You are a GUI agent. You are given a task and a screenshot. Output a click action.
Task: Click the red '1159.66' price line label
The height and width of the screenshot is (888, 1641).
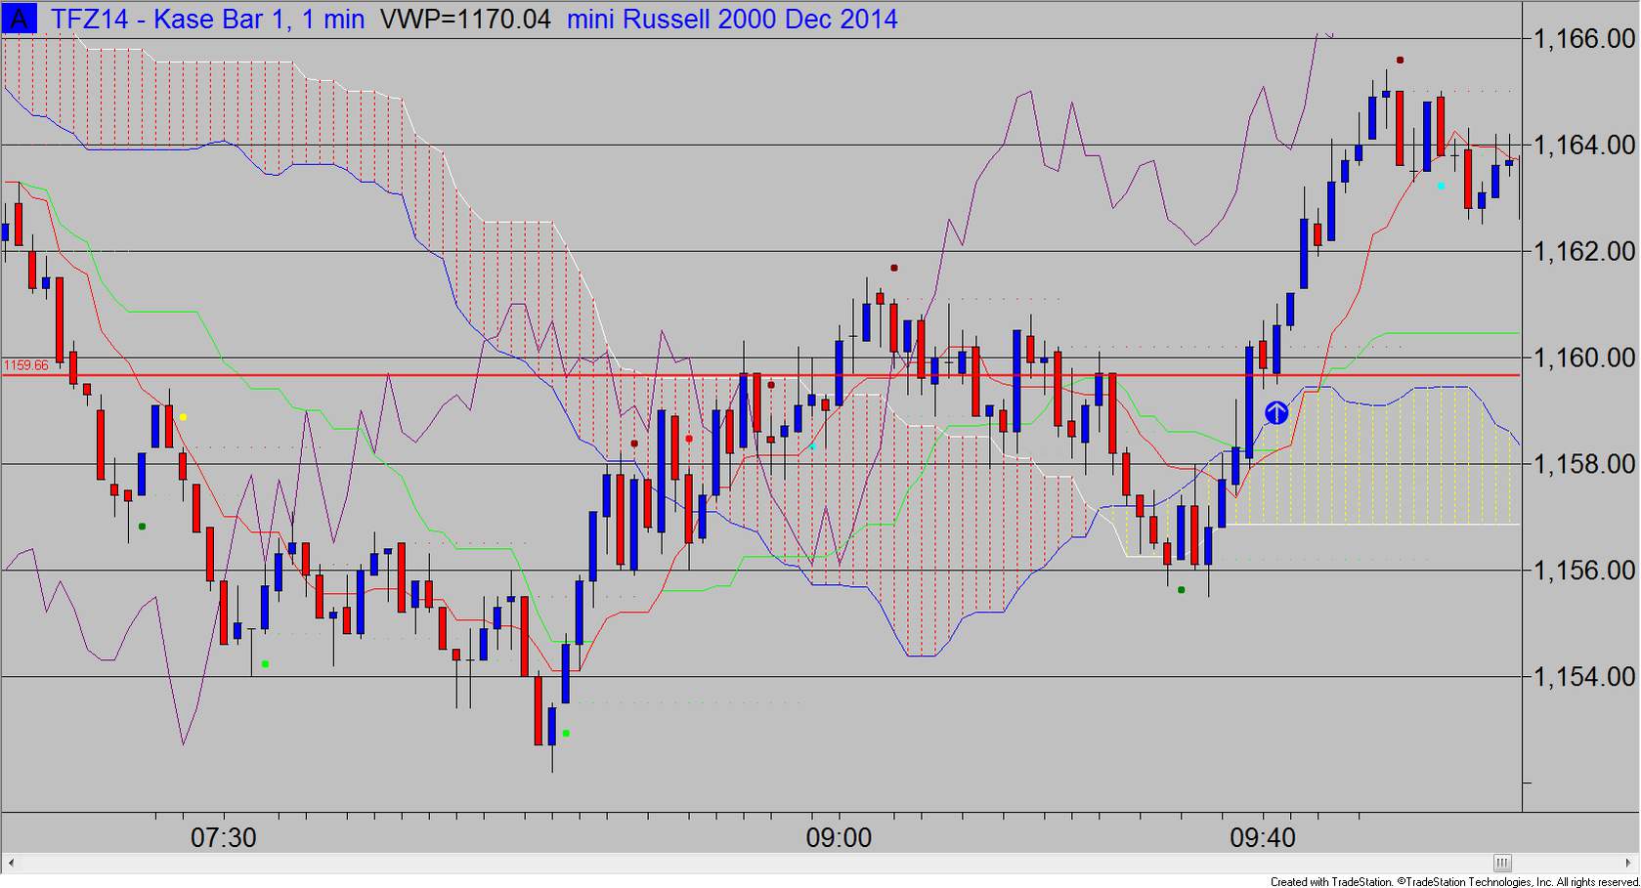point(25,365)
